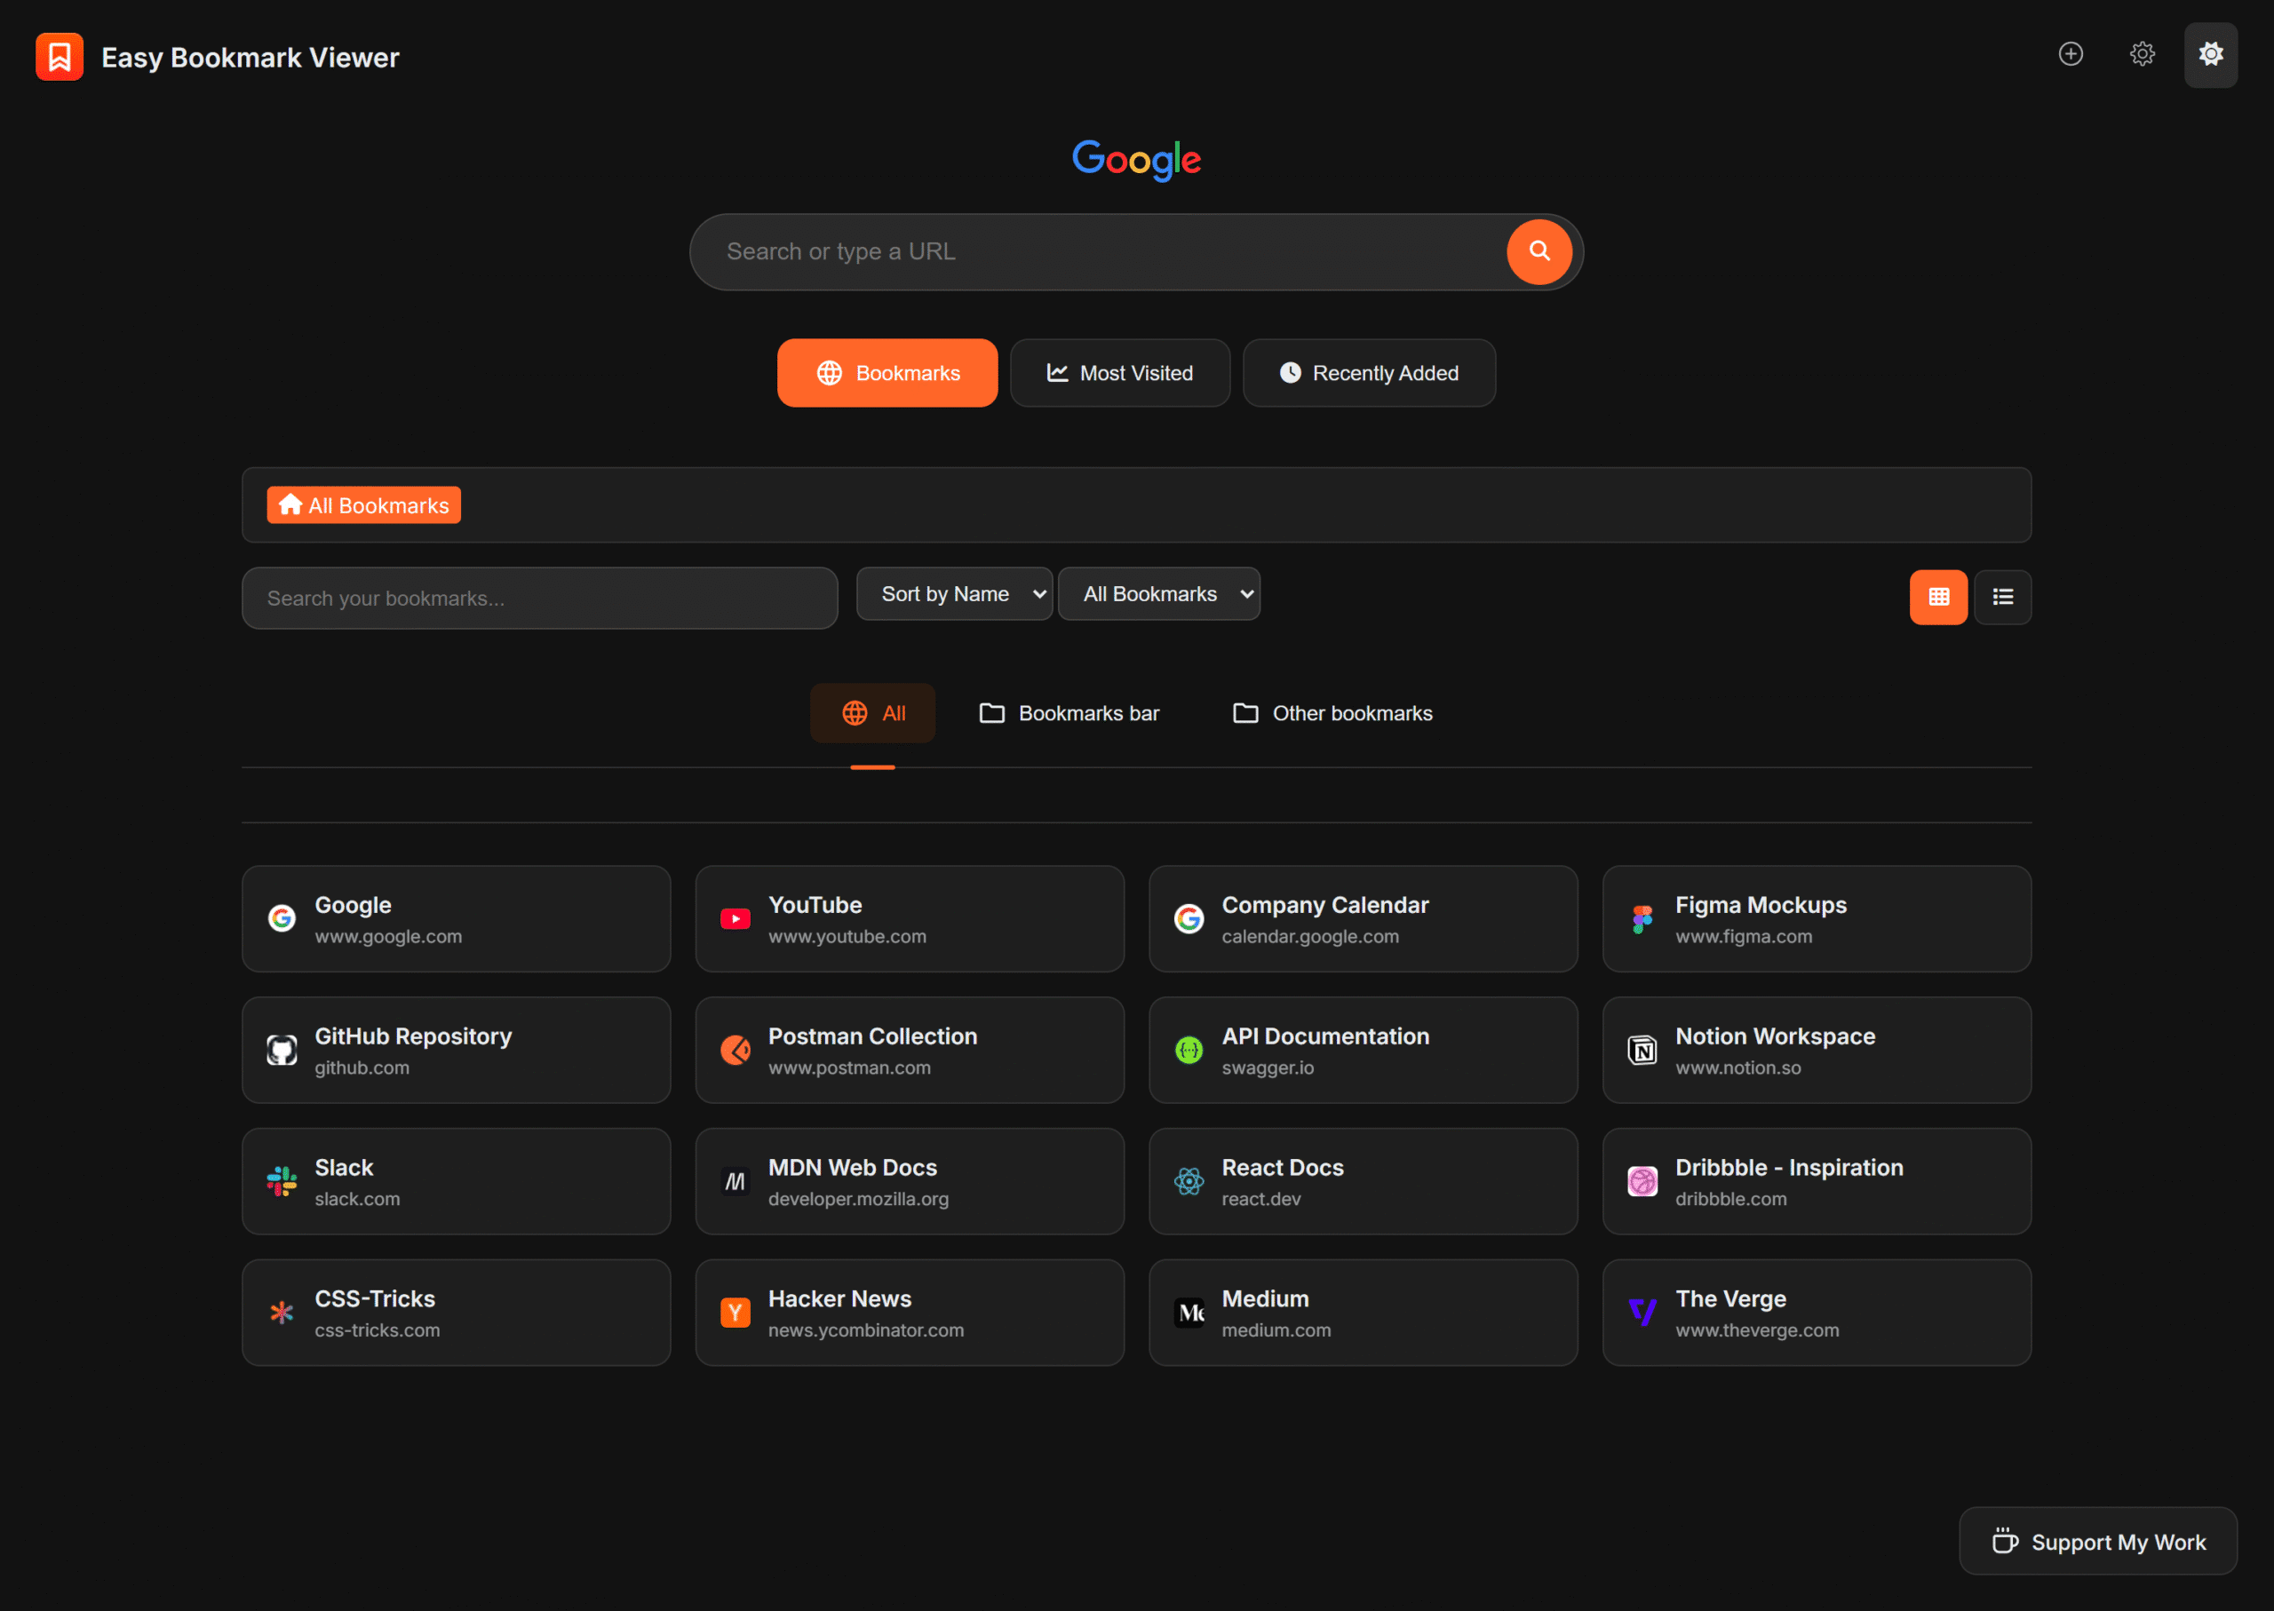2274x1611 pixels.
Task: Click the YouTube favicon
Action: coord(735,918)
